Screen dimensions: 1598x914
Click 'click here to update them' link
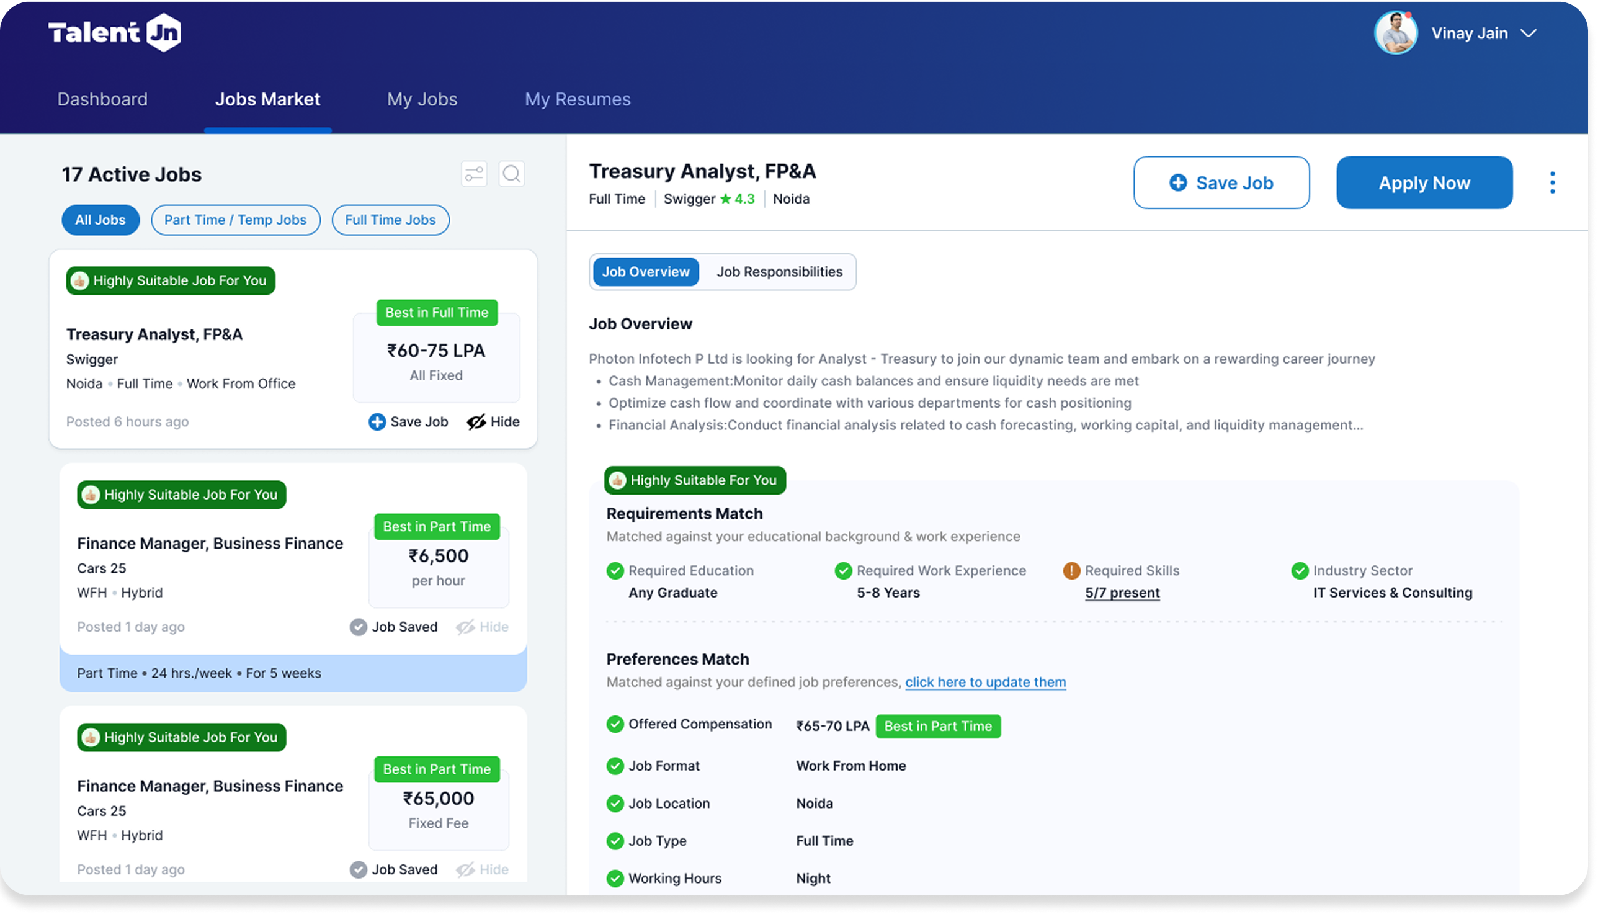click(x=985, y=682)
